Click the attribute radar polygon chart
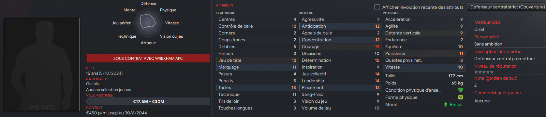The height and width of the screenshot is (117, 546). (148, 22)
